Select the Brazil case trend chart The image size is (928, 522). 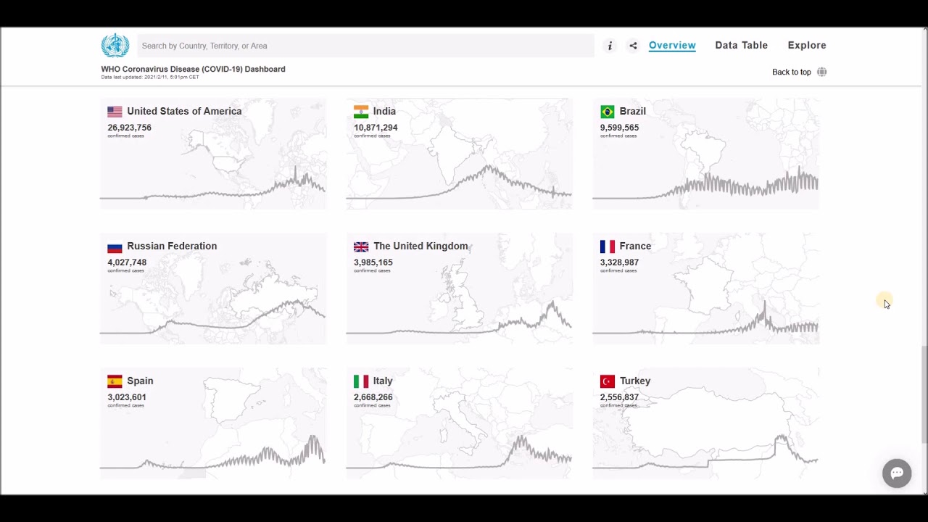[x=706, y=184]
